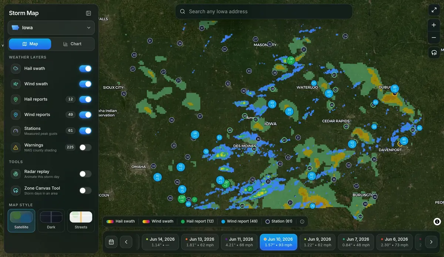This screenshot has height=257, width=444.
Task: Switch to the Chart tab
Action: [x=72, y=44]
